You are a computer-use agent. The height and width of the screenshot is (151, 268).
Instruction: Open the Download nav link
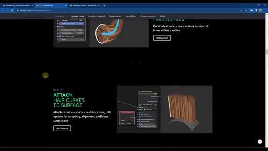59,16
